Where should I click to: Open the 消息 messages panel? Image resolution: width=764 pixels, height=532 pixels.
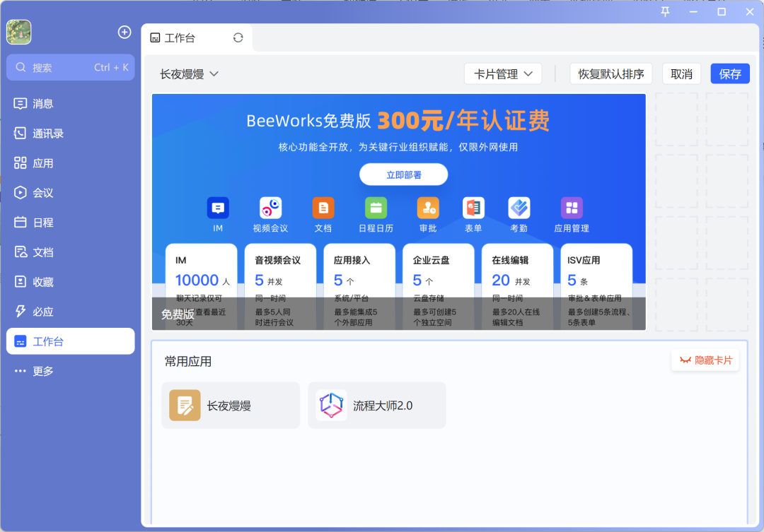[42, 103]
